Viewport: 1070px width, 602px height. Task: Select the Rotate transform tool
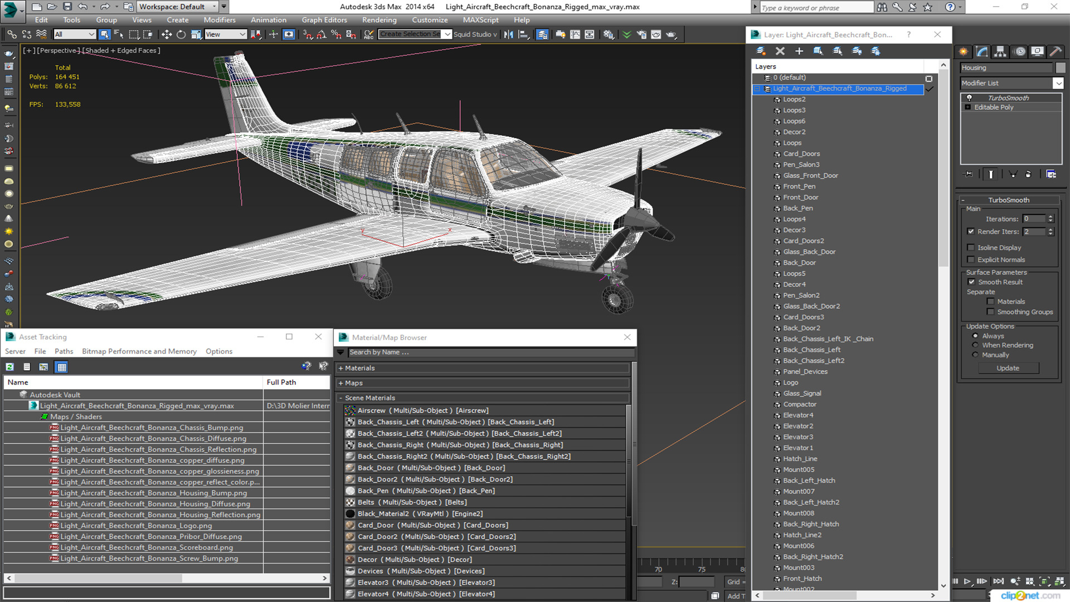click(181, 35)
